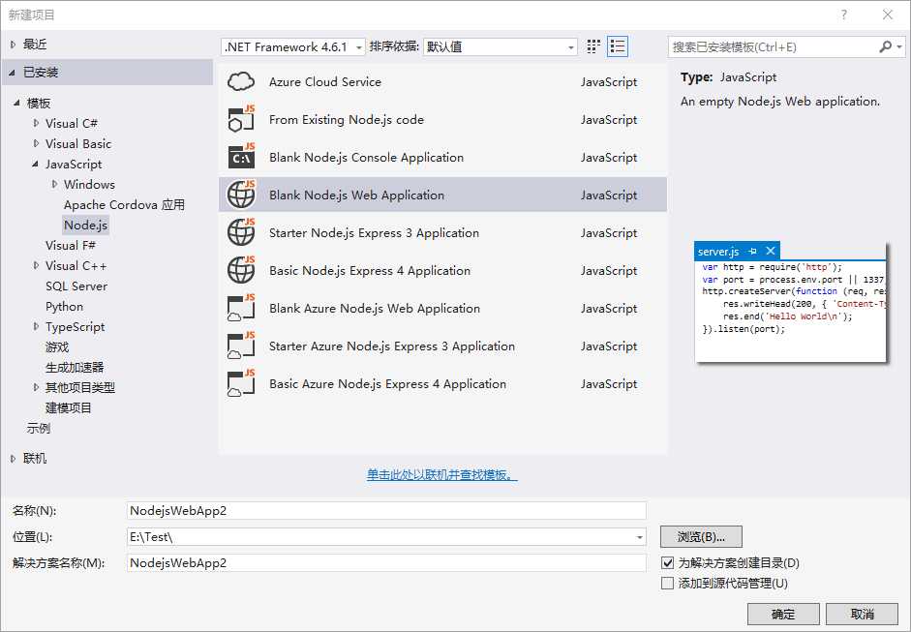Expand the 其他项目类型 node

point(36,387)
